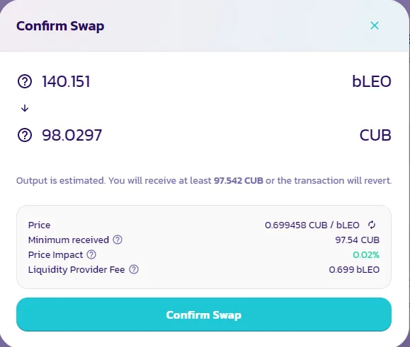Close the Confirm Swap dialog
This screenshot has height=347, width=410.
(x=375, y=25)
